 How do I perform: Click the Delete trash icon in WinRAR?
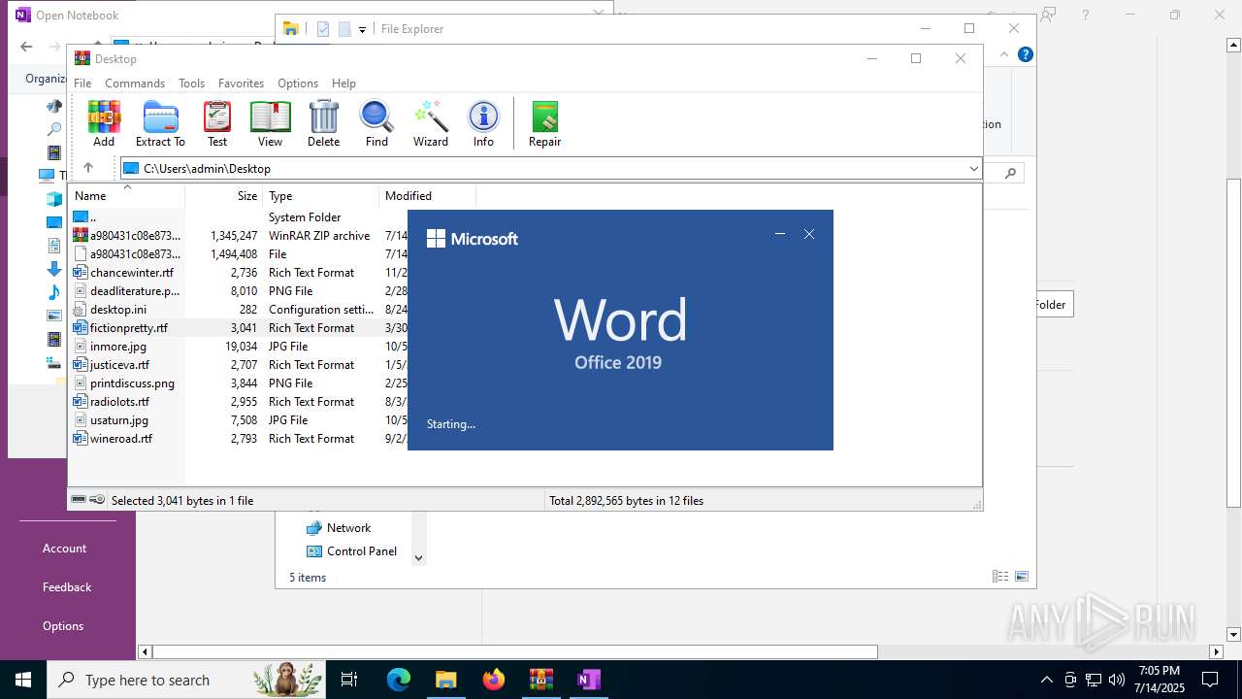click(x=323, y=123)
